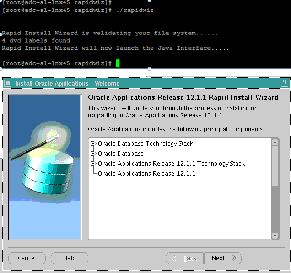
Task: Select Oracle Applications Release 12.1.1 Technology Stack label
Action: 171,164
